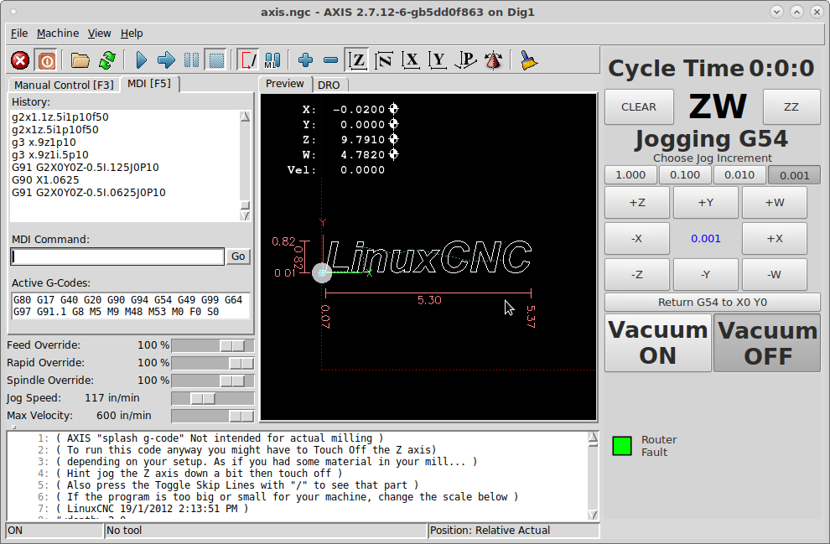830x544 pixels.
Task: Toggle the Emergency Stop button
Action: point(20,60)
